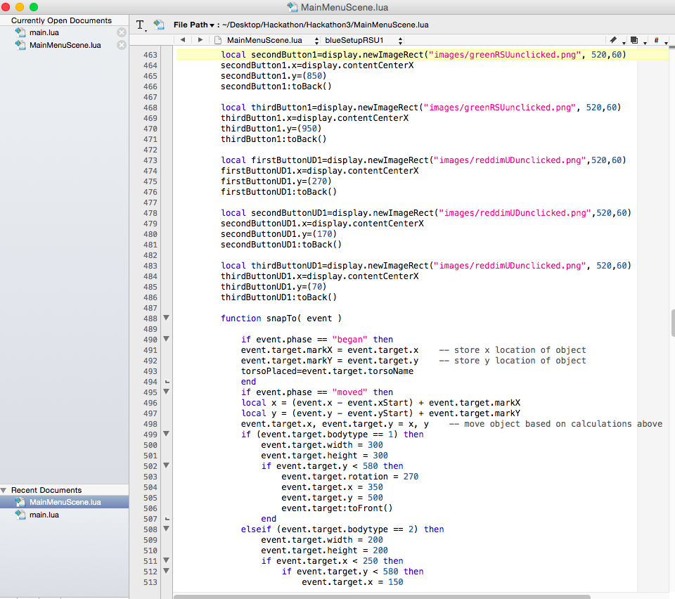Collapse the Recent Documents section
The width and height of the screenshot is (675, 599).
[4, 490]
